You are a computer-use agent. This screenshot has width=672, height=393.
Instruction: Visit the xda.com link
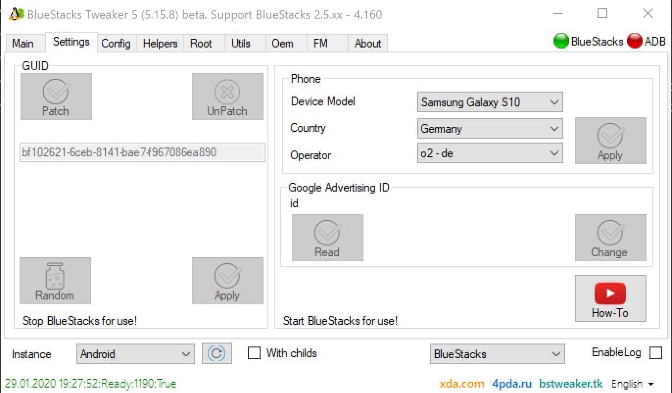click(462, 384)
